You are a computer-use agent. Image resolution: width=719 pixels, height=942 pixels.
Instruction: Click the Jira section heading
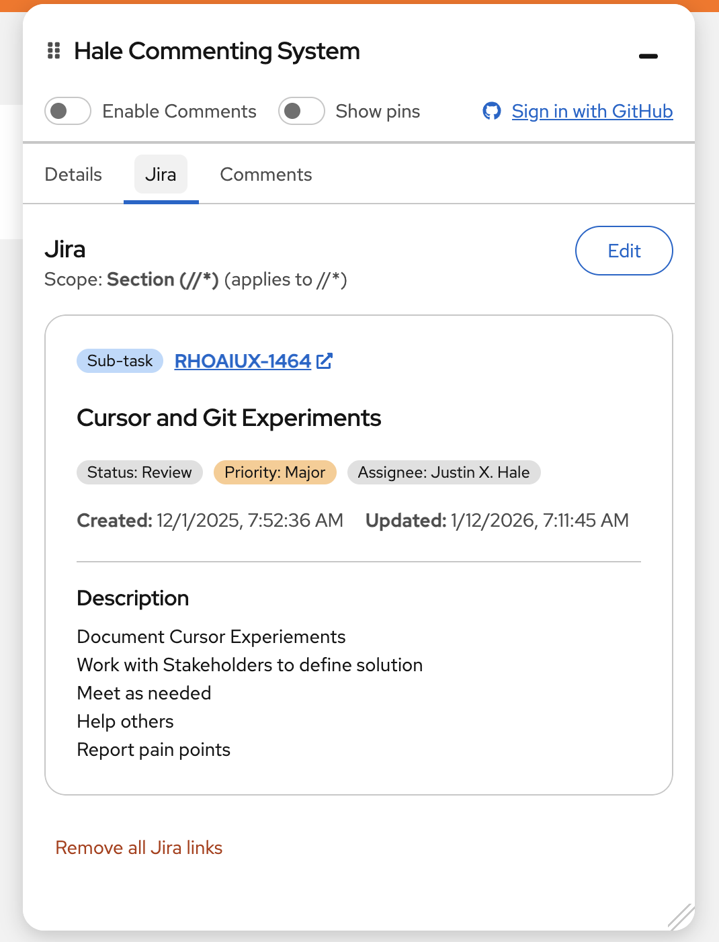click(x=65, y=249)
